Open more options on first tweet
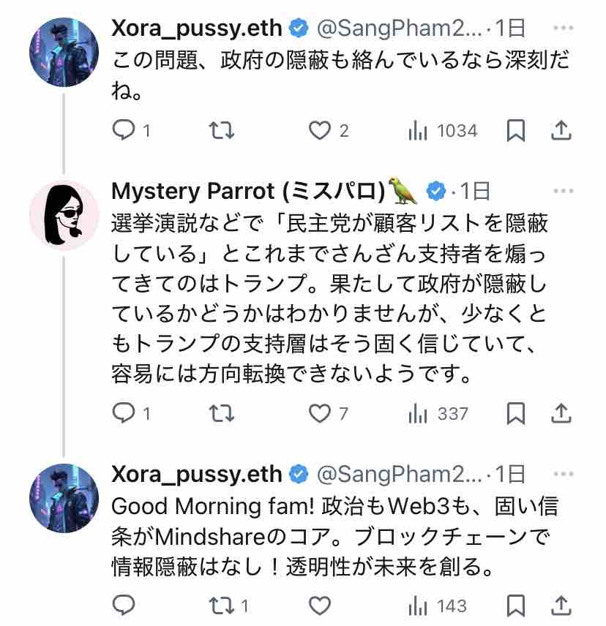Image resolution: width=606 pixels, height=626 pixels. pos(563,29)
